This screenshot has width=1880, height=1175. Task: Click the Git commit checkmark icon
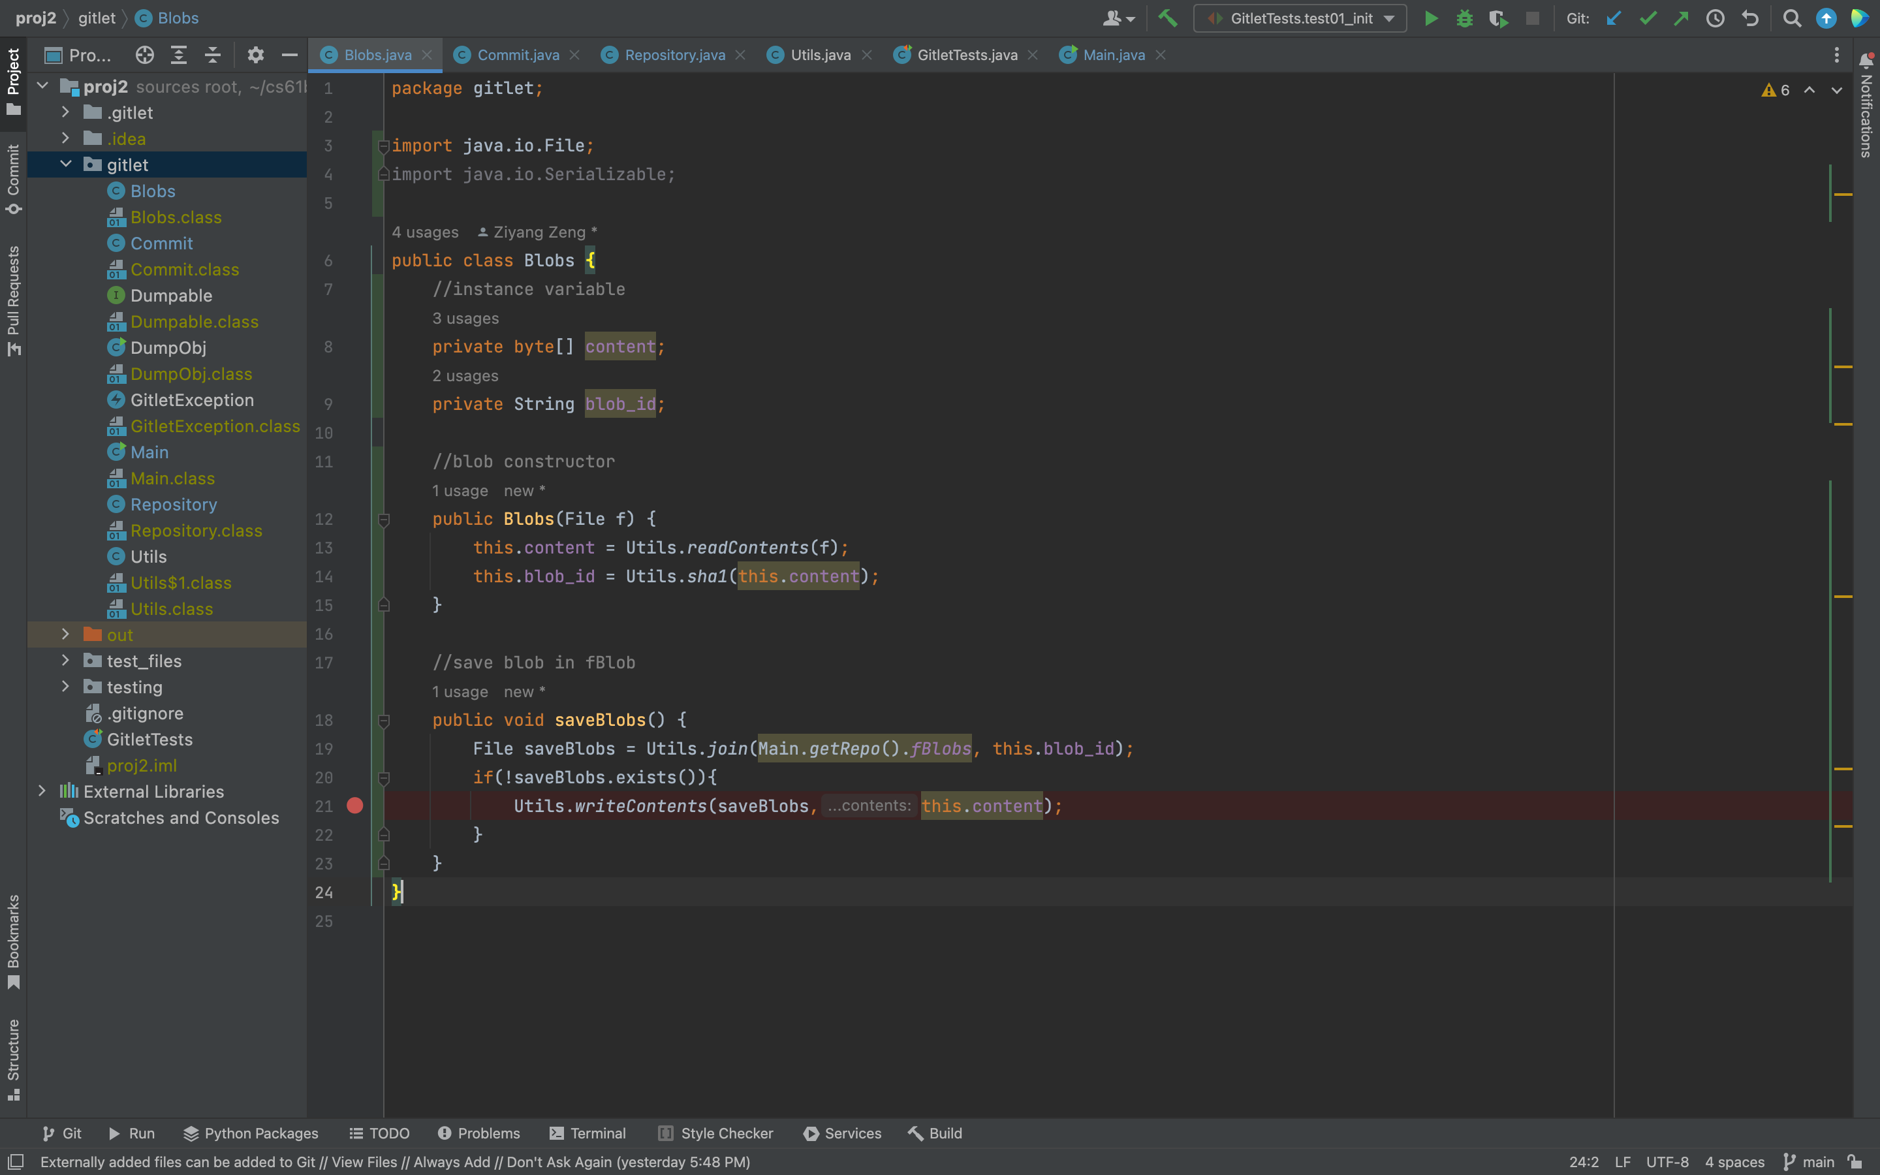(x=1648, y=19)
